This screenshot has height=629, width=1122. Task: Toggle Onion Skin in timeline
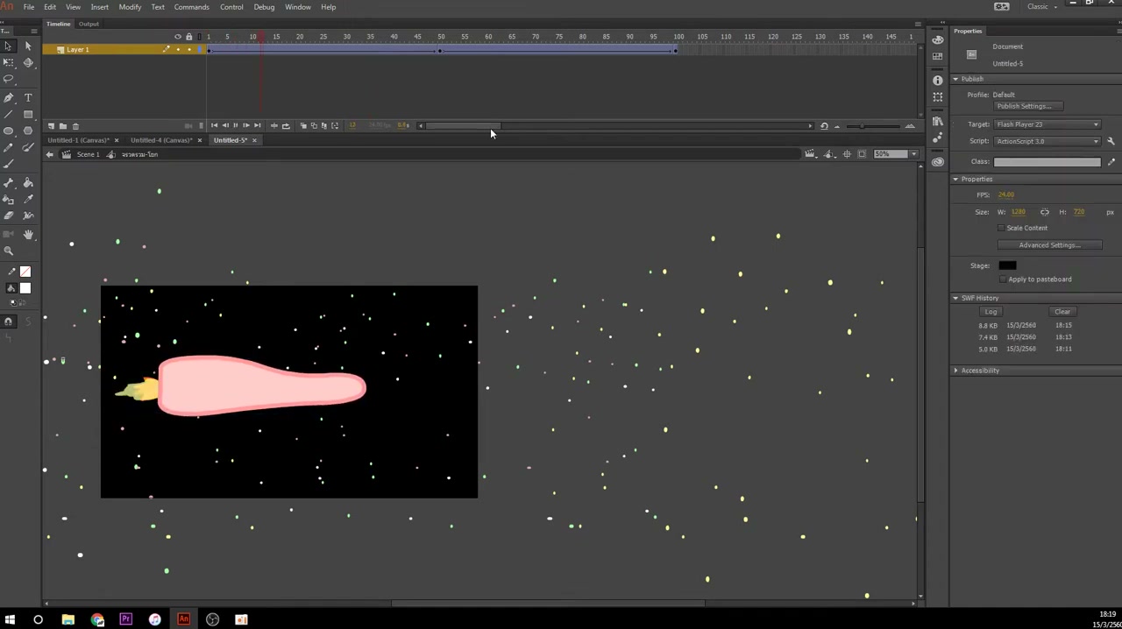point(303,126)
